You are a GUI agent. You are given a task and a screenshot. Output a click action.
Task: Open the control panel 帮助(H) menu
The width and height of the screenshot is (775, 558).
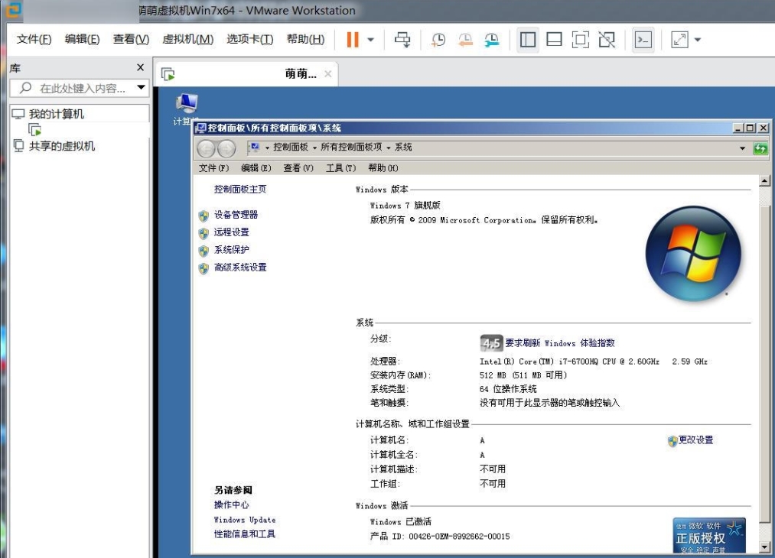coord(383,168)
